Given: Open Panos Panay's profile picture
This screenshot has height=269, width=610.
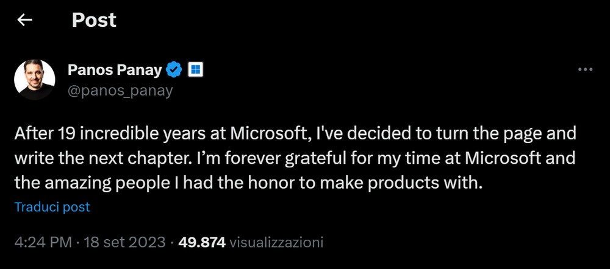Looking at the screenshot, I should [x=35, y=80].
